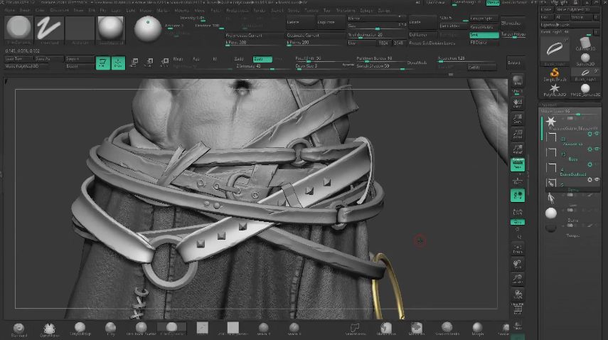Switch to Zadd sculpt mode
The height and width of the screenshot is (340, 608).
pos(239,59)
